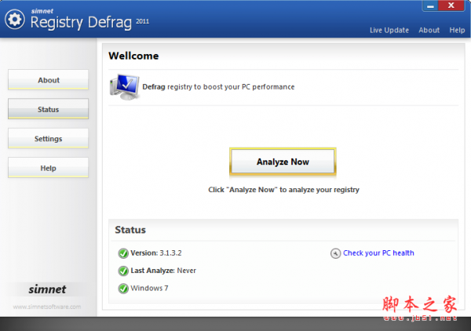
Task: Open the Status page from sidebar
Action: click(49, 109)
